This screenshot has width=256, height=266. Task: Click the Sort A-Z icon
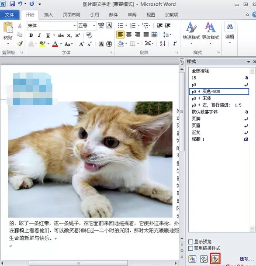pyautogui.click(x=162, y=44)
